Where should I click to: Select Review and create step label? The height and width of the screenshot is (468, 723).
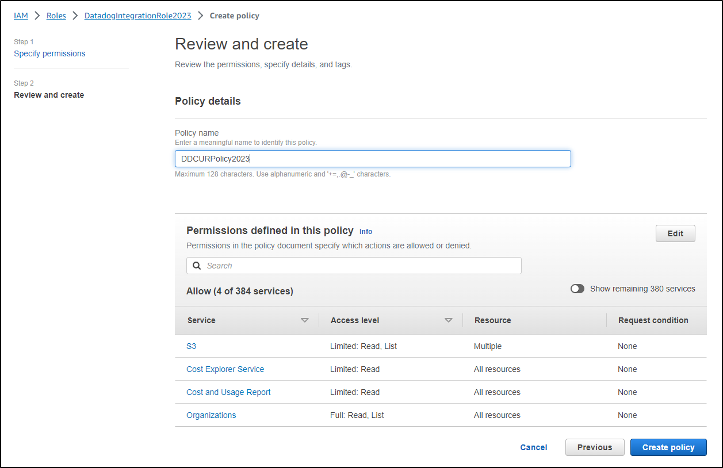49,95
